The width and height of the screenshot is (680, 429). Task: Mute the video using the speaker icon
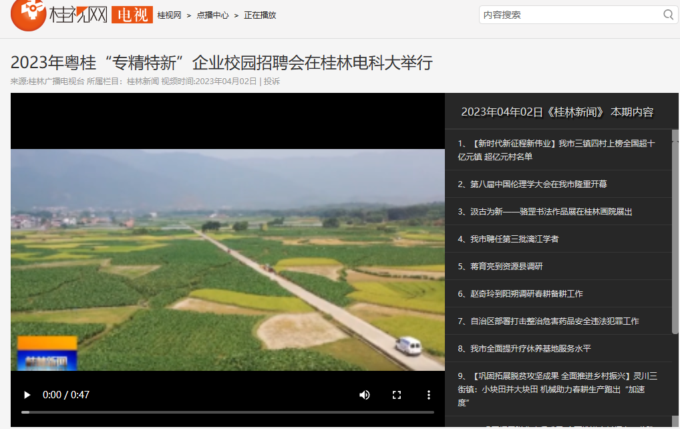365,395
